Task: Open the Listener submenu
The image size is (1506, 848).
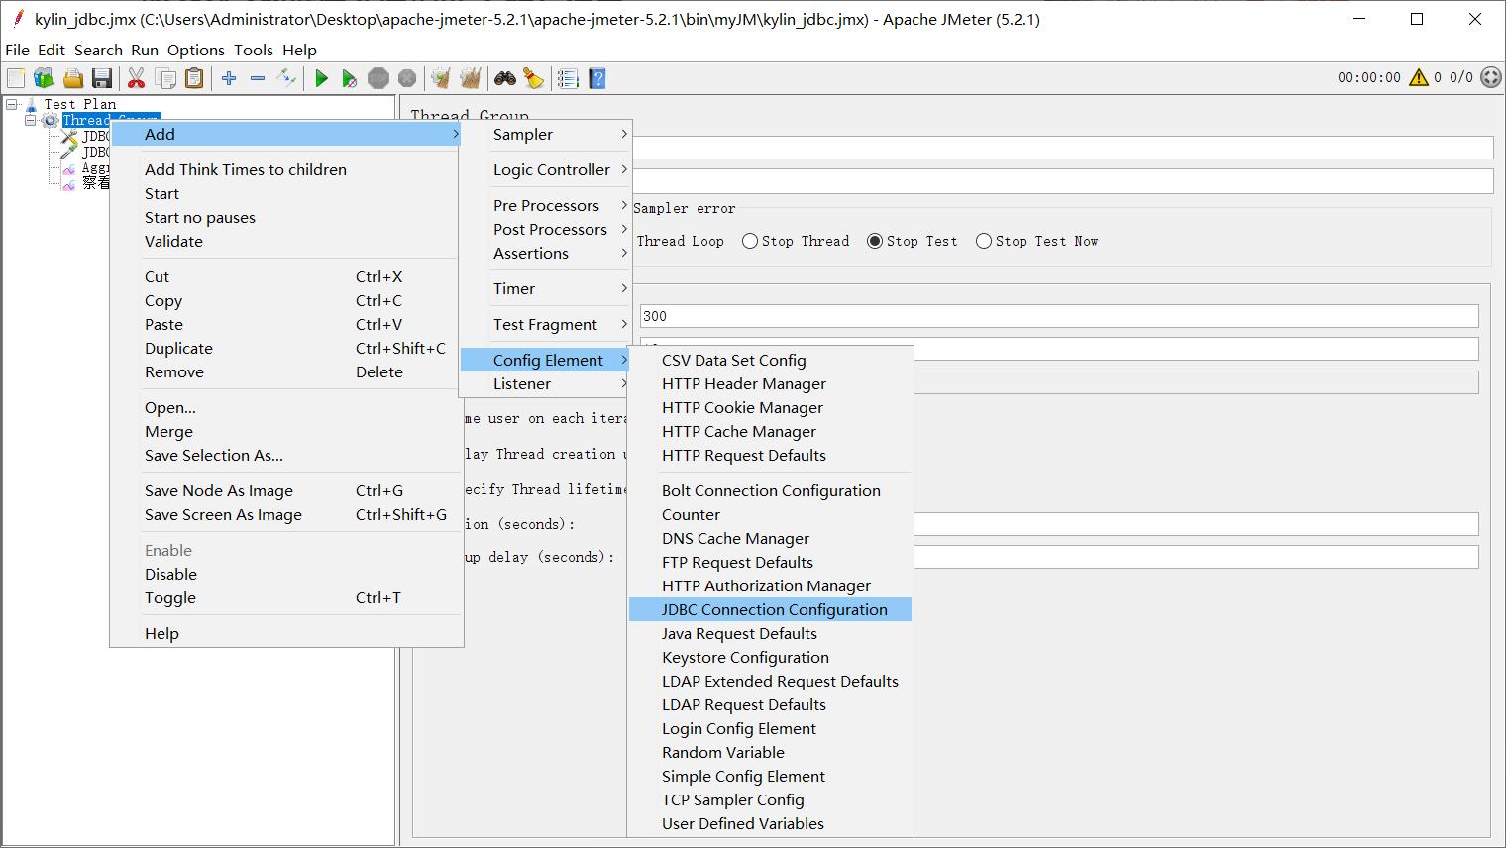Action: pyautogui.click(x=546, y=383)
